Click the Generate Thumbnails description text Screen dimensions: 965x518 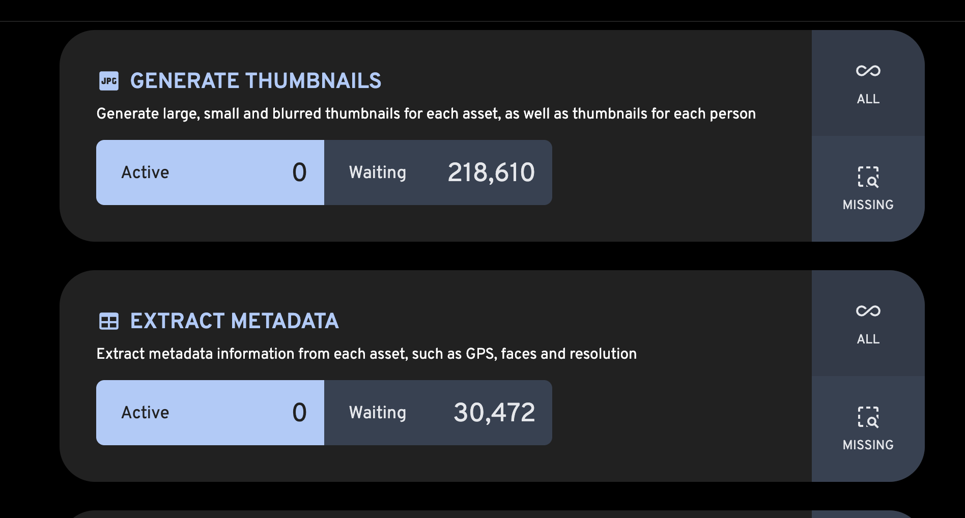(x=425, y=113)
